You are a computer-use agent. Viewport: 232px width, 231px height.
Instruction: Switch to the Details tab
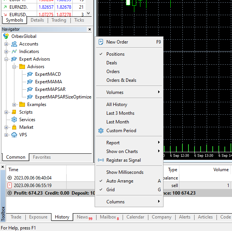(37, 20)
